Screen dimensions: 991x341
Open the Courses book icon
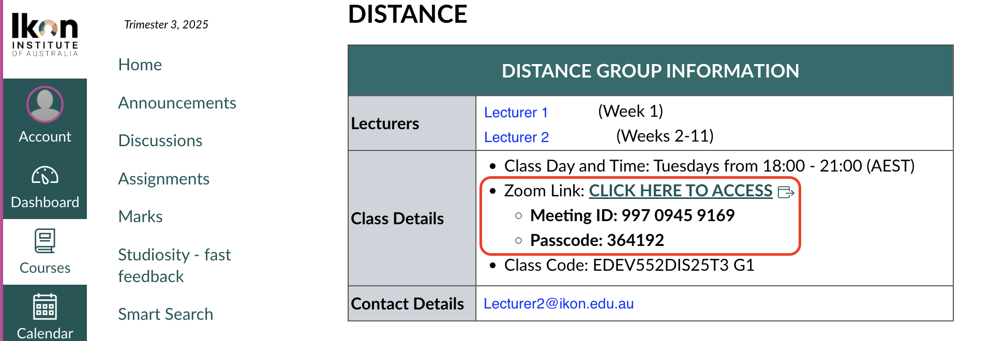[45, 241]
